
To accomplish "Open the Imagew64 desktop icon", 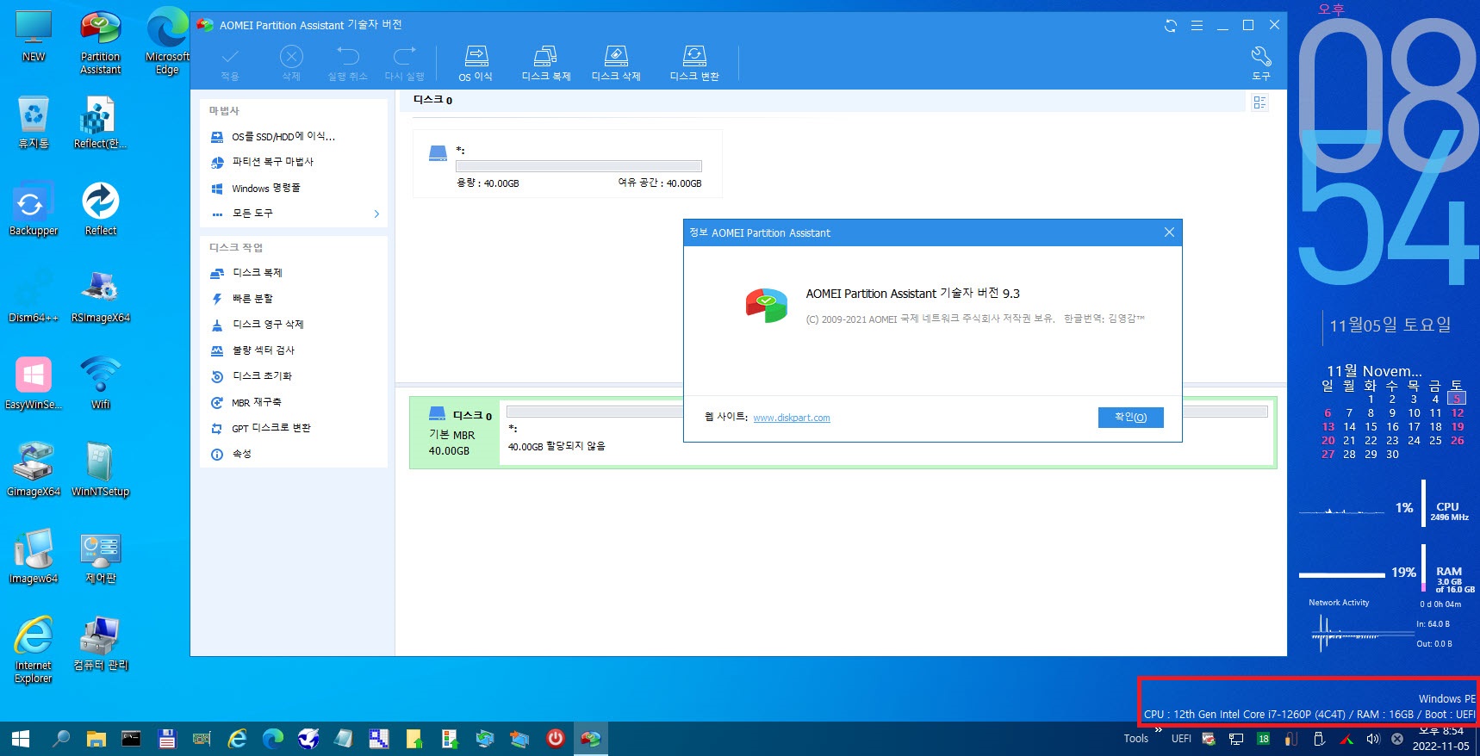I will (x=34, y=556).
